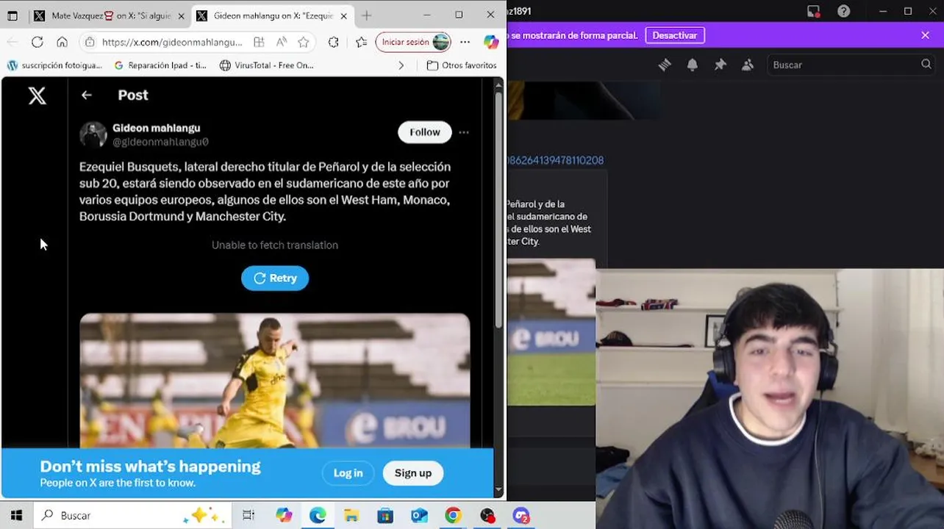Focus the x.com address bar
The image size is (944, 529).
[172, 42]
